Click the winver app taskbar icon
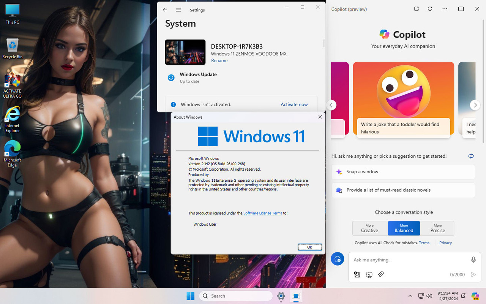486x304 pixels. [x=296, y=296]
